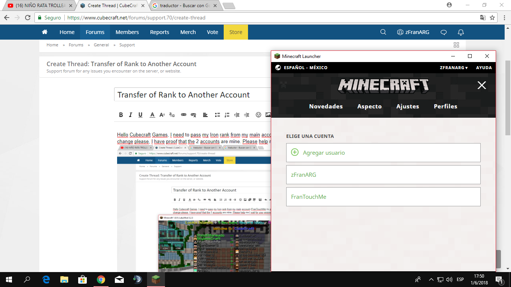
Task: Open AYUDA help in the launcher
Action: pos(484,68)
